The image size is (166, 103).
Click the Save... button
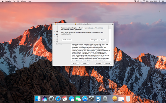coord(85,63)
